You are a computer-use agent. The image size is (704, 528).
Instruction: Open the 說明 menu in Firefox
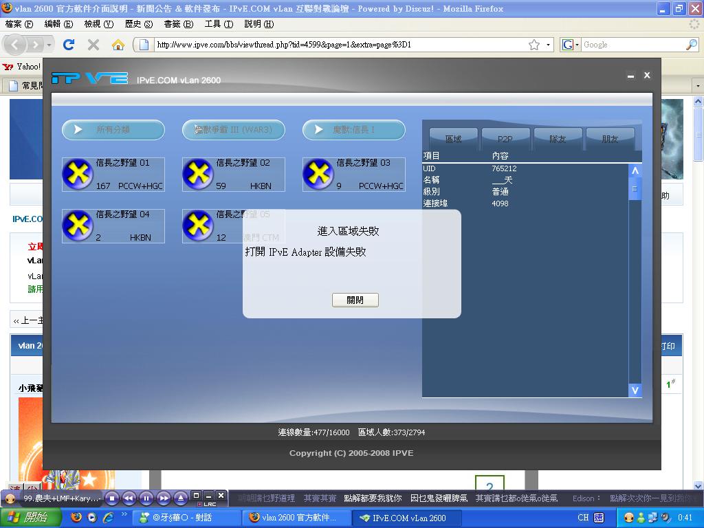(x=259, y=24)
